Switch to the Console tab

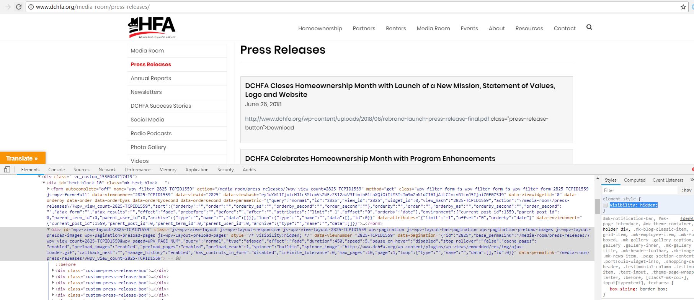(x=56, y=169)
